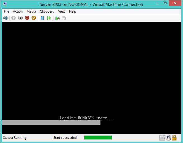The image size is (183, 143).
Task: Click the Revert undo arrow icon
Action: point(64,18)
